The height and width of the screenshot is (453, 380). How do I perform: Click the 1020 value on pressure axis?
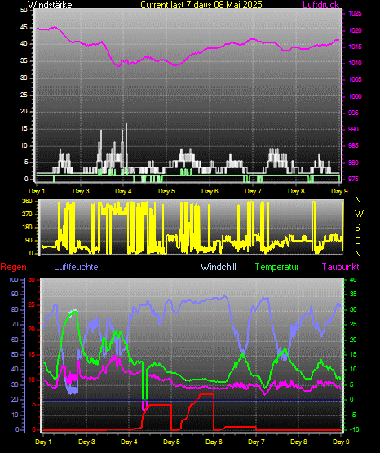355,30
